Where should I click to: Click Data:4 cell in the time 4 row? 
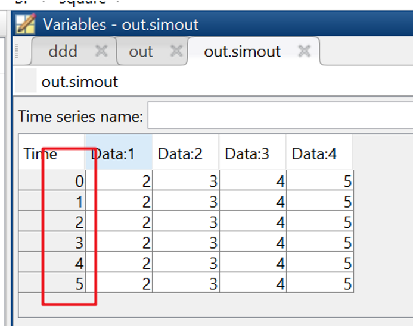tap(319, 263)
